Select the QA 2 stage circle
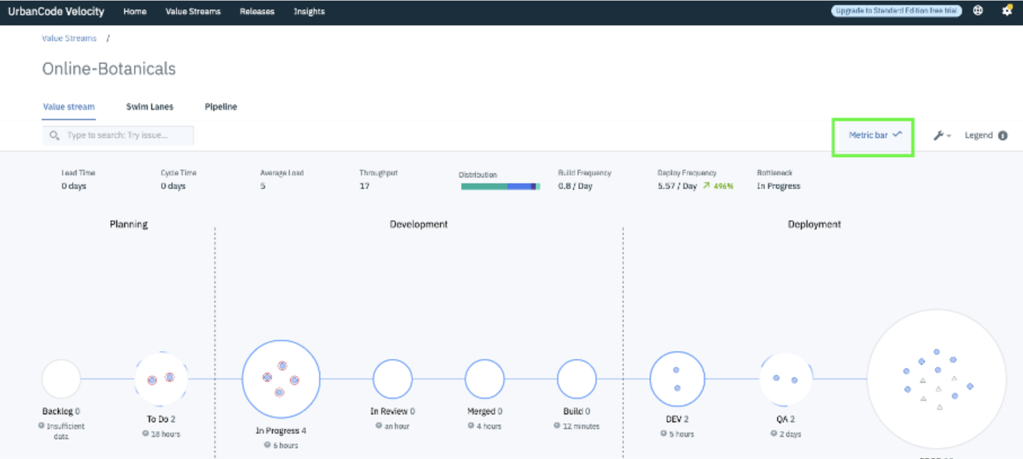The height and width of the screenshot is (459, 1023). (786, 379)
